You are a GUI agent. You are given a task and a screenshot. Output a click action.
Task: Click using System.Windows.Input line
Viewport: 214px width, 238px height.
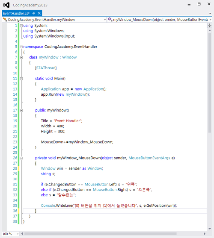click(49, 36)
